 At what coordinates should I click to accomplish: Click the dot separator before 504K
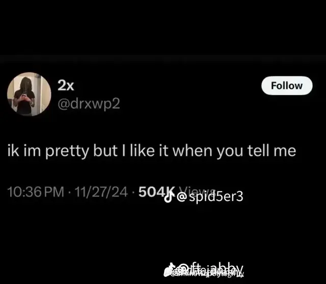(x=133, y=192)
